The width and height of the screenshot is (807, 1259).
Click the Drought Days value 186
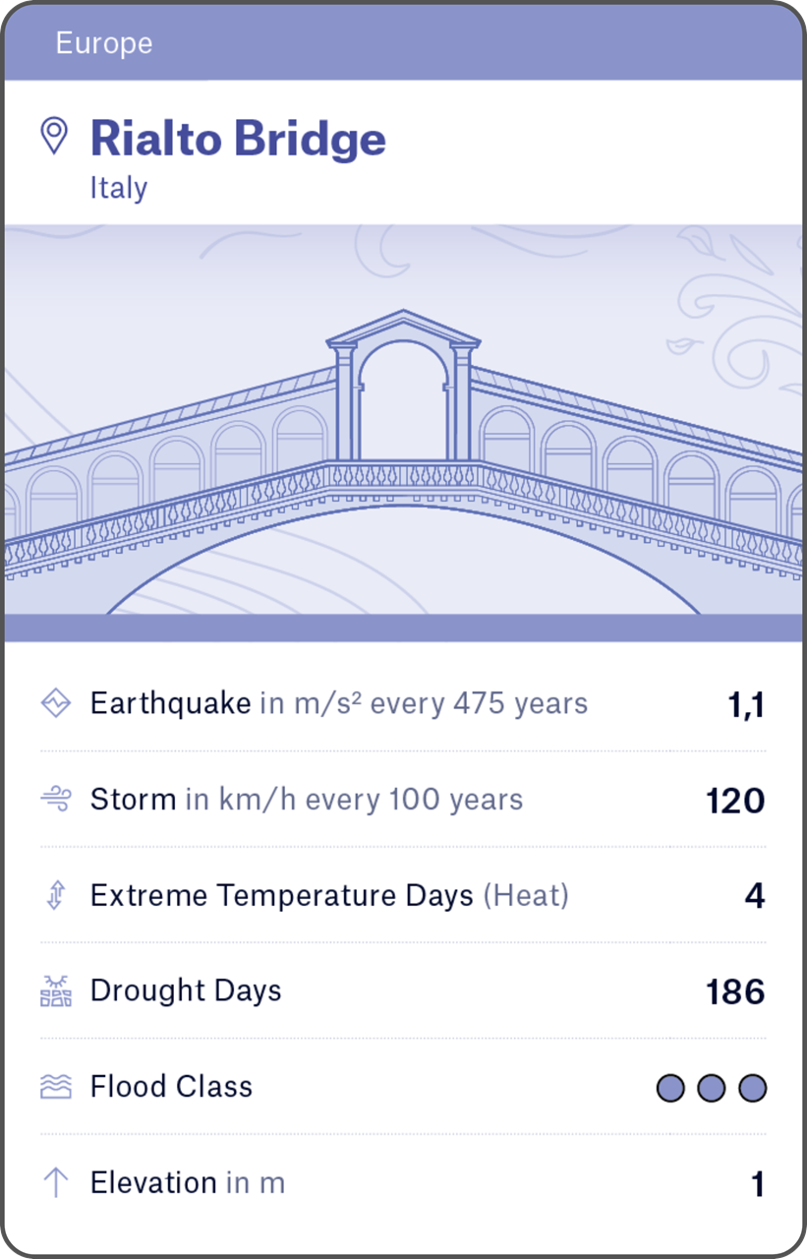[735, 991]
